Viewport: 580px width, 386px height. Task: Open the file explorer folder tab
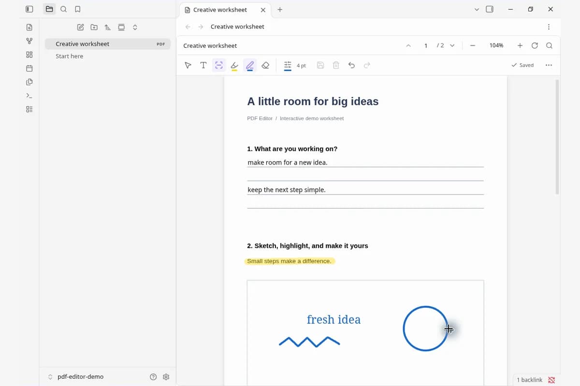click(x=49, y=9)
